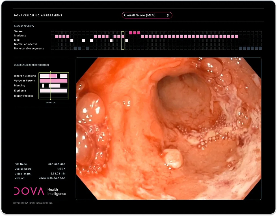Screen dimensions: 277x216
Task: Click the yellow cursor on the severity timeline
Action: [123, 40]
